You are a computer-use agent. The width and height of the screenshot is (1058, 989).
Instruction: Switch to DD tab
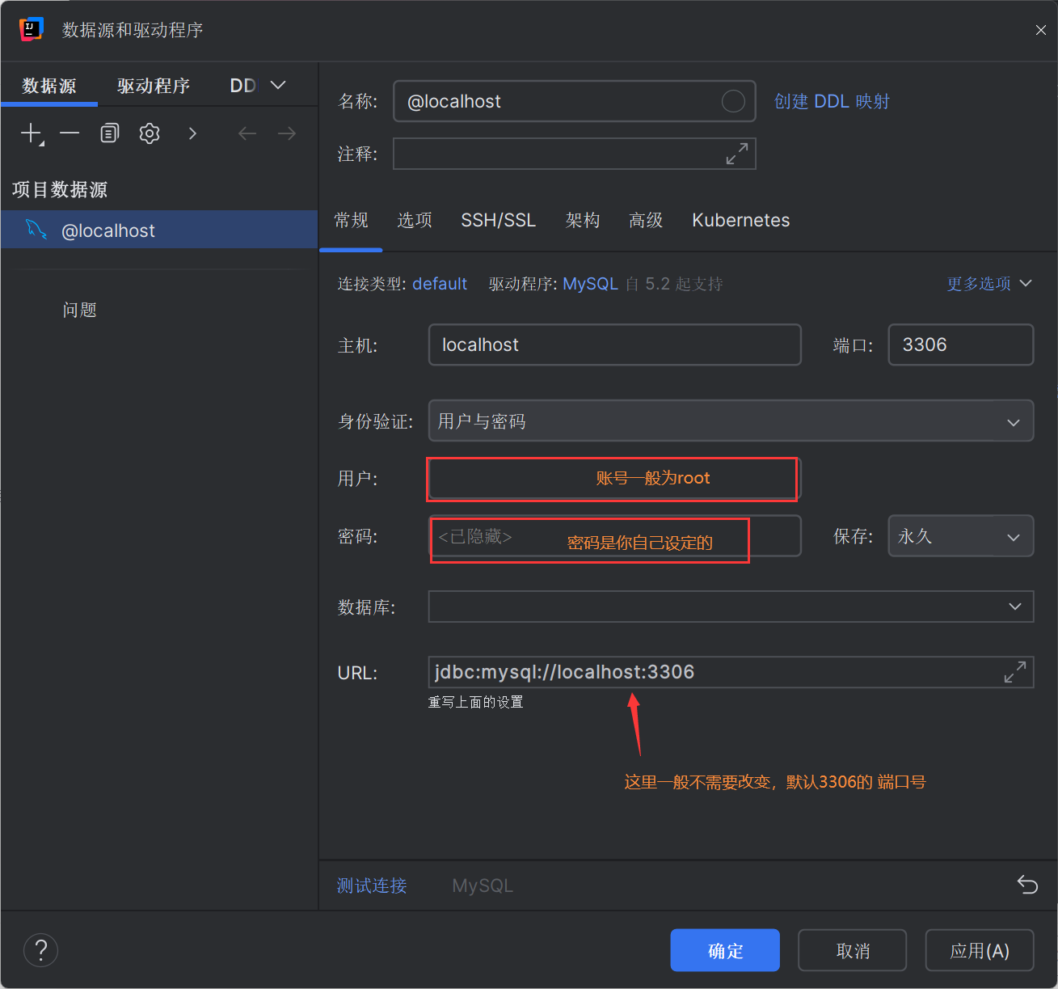242,86
